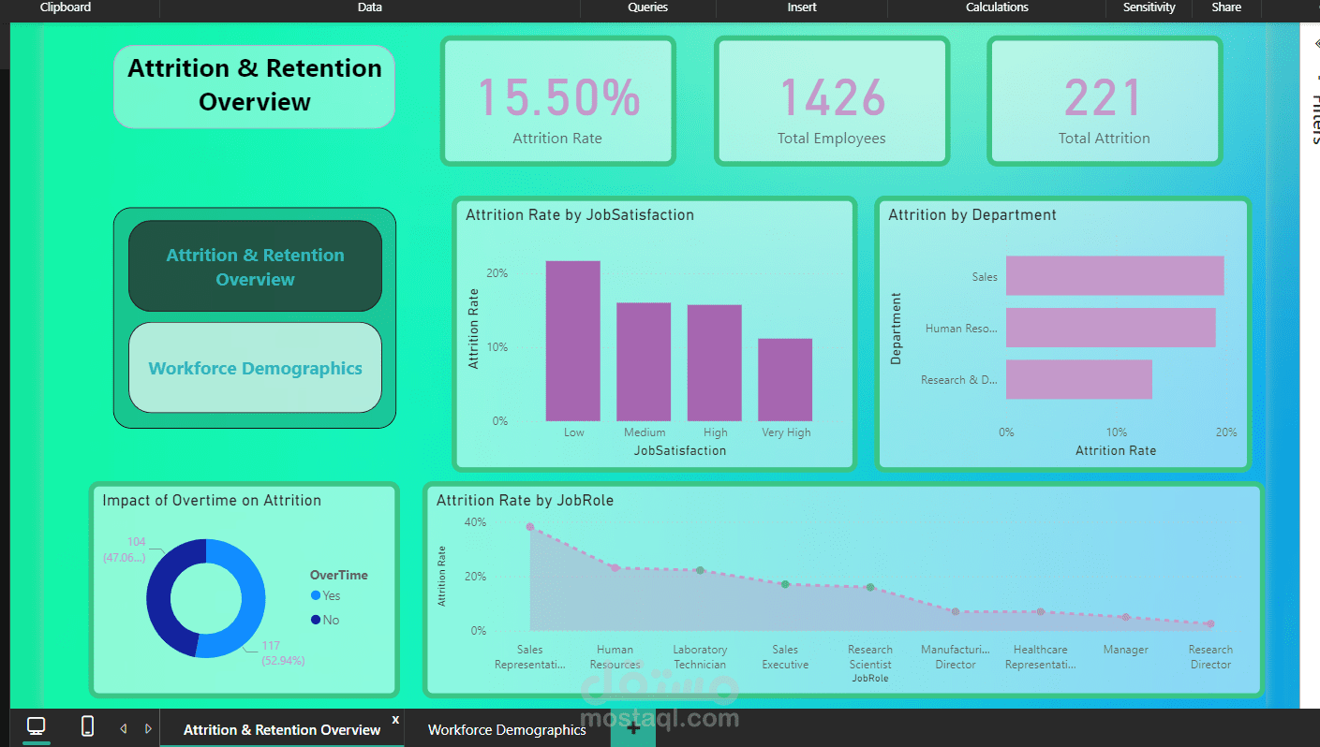Click the Research & D... department axis label
The width and height of the screenshot is (1320, 747).
coord(959,380)
